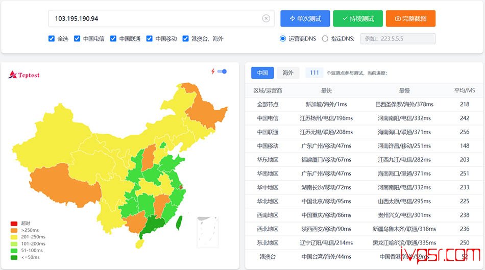Click the 最快 column header
Image resolution: width=485 pixels, height=270 pixels.
(x=326, y=91)
